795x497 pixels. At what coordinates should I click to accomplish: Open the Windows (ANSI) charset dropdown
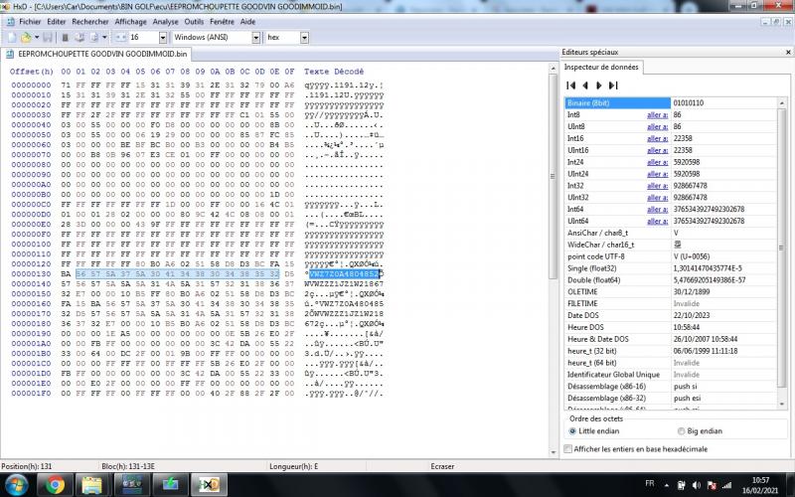coord(256,38)
